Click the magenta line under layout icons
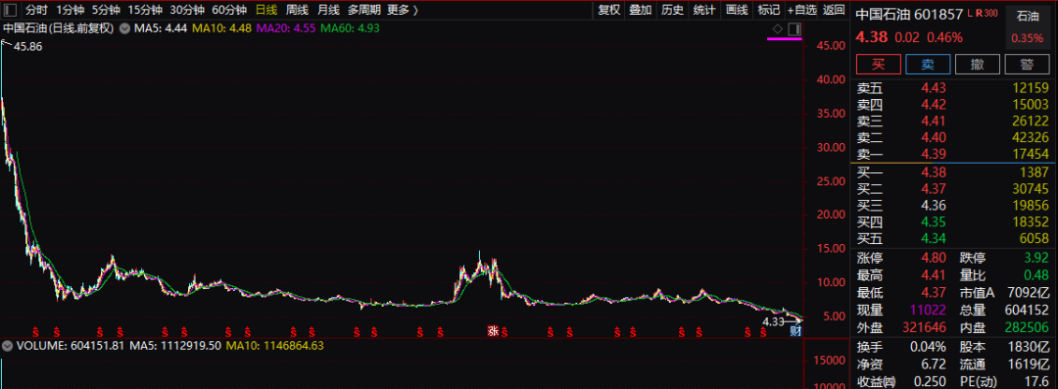Viewport: 1058px width, 389px height. coord(784,39)
